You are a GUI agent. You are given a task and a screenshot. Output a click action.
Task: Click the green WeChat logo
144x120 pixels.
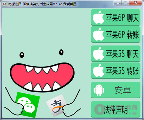coord(27,105)
